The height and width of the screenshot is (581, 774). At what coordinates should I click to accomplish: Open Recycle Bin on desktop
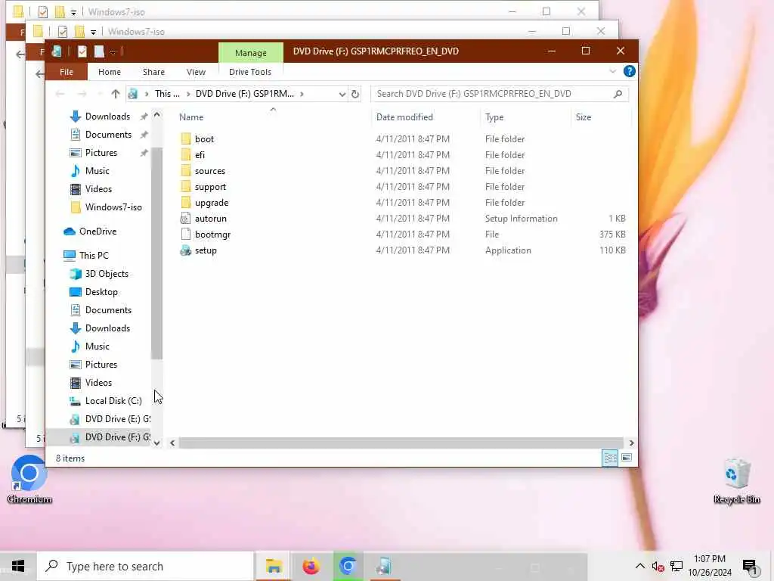tap(736, 481)
